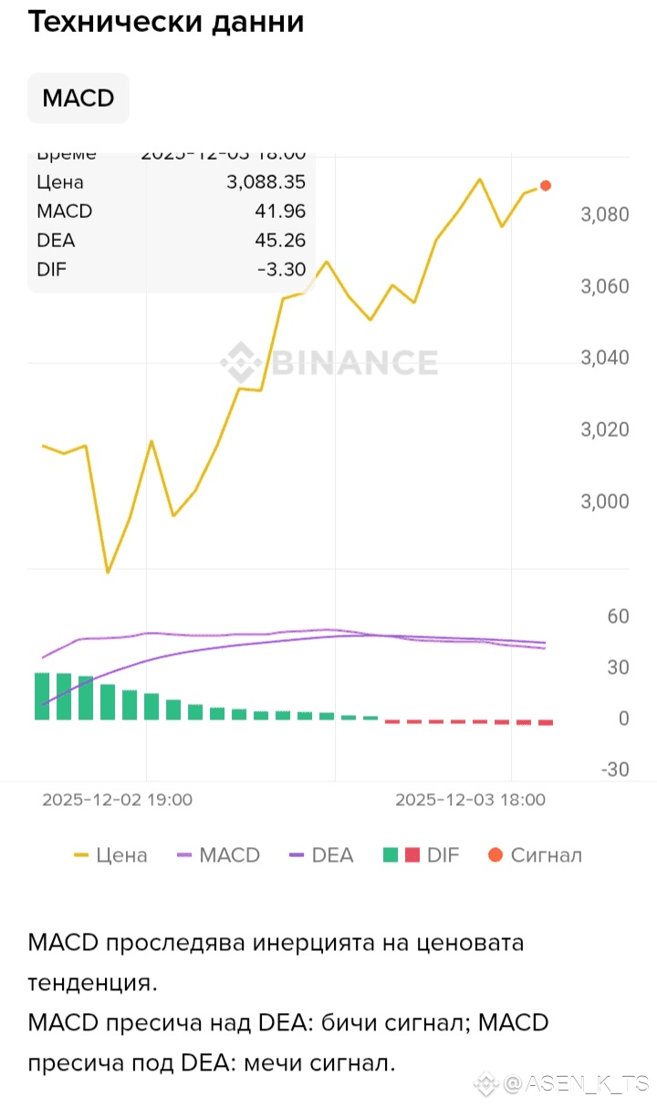Toggle the DEA series label in the legend
Viewport: 657px width, 1107px height.
click(332, 855)
